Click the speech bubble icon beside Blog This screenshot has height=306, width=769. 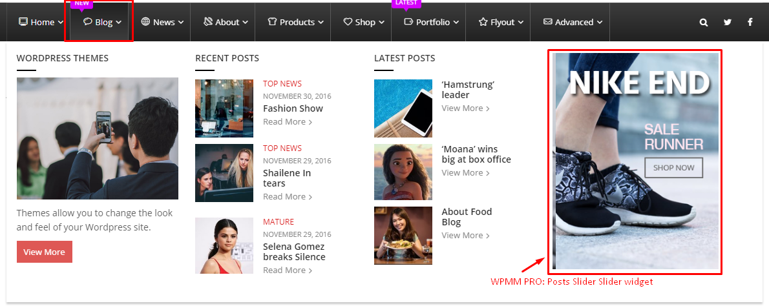[x=88, y=21]
